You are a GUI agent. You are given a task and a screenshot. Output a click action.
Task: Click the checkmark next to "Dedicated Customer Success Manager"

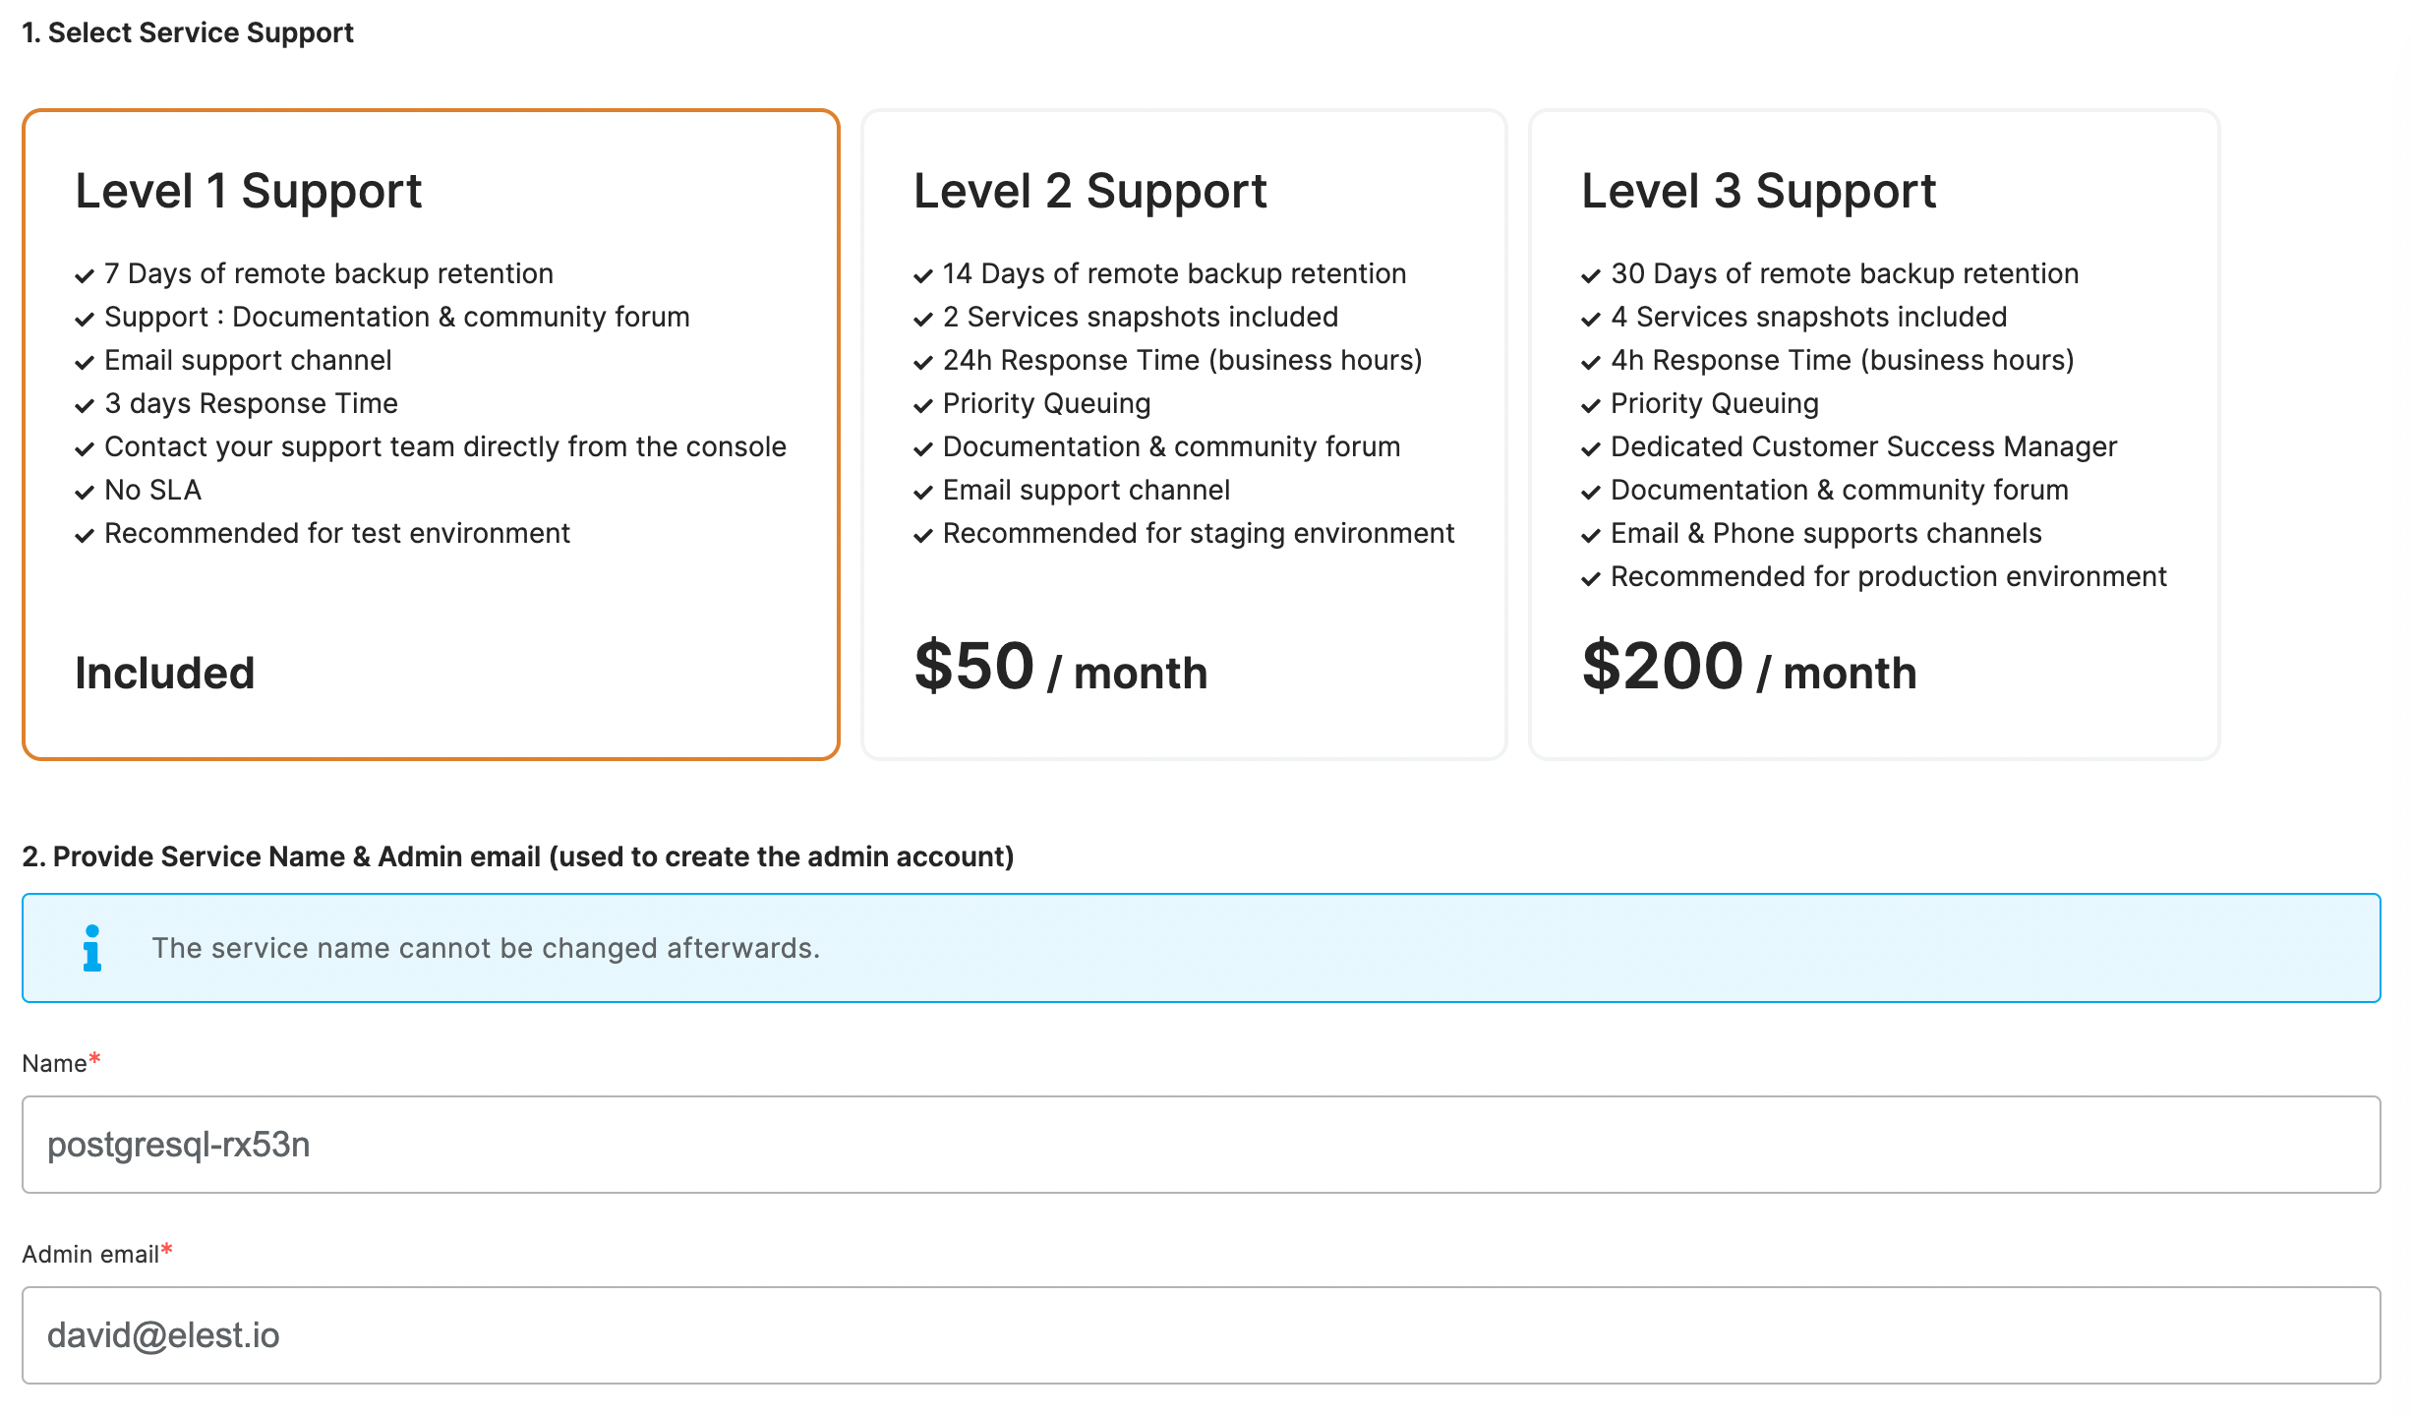[x=1590, y=448]
